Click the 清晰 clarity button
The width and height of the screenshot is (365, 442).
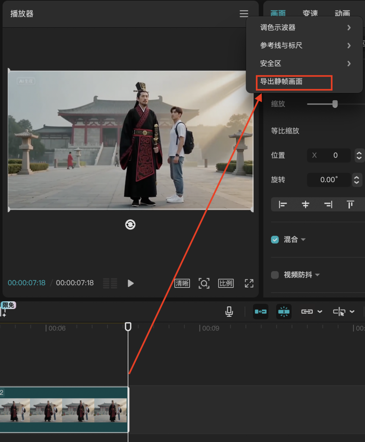pyautogui.click(x=182, y=283)
